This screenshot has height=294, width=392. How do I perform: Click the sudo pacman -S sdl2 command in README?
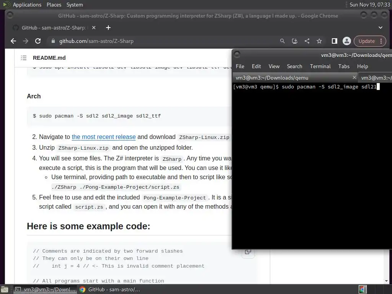pos(97,116)
